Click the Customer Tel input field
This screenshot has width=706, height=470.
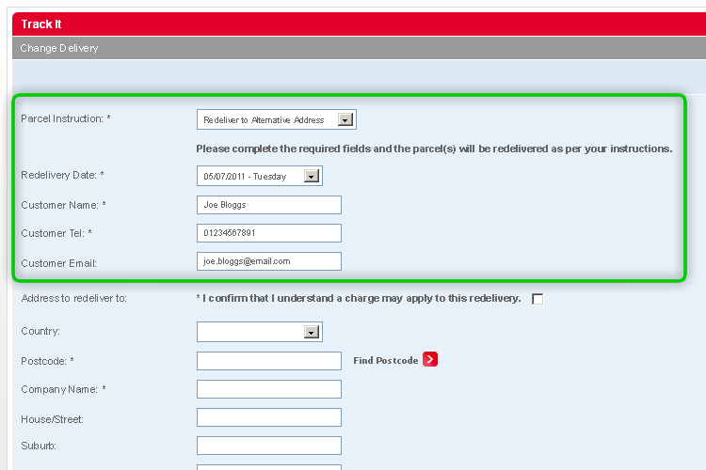tap(269, 233)
